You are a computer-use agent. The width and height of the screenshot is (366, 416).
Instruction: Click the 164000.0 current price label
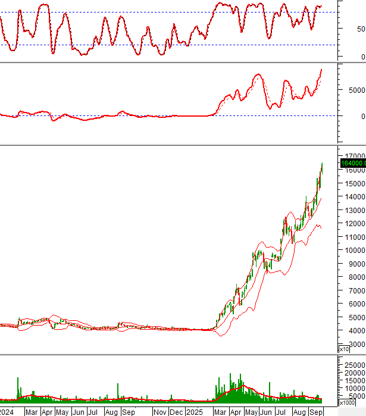[352, 163]
